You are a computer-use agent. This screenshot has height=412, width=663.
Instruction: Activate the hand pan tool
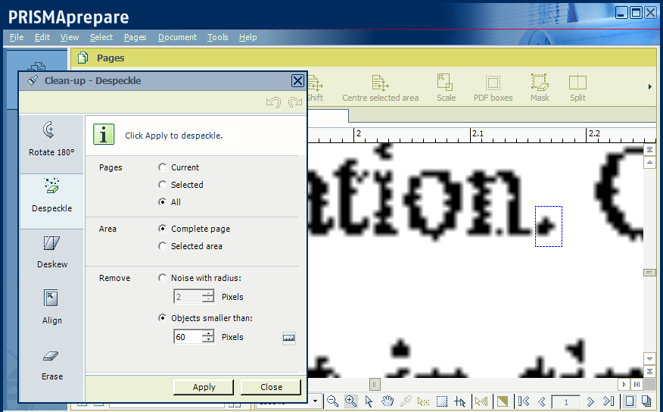[388, 401]
